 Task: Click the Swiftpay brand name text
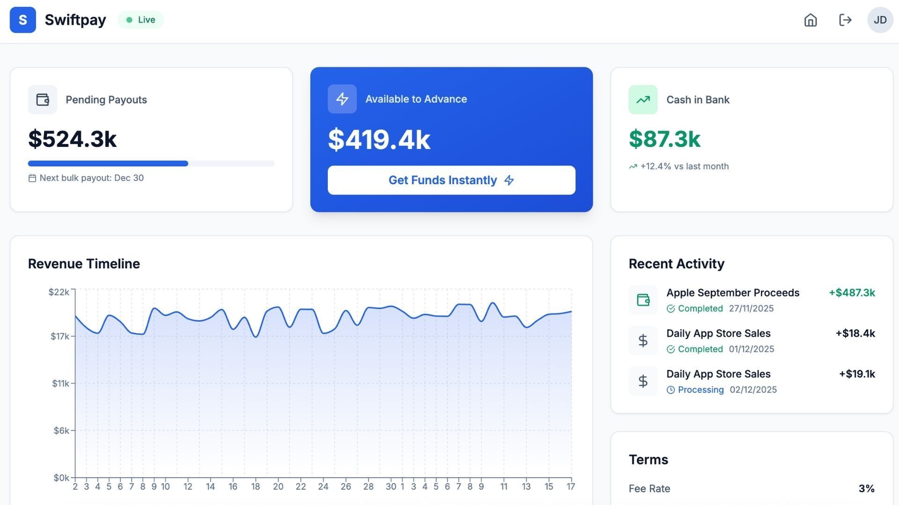(x=75, y=20)
